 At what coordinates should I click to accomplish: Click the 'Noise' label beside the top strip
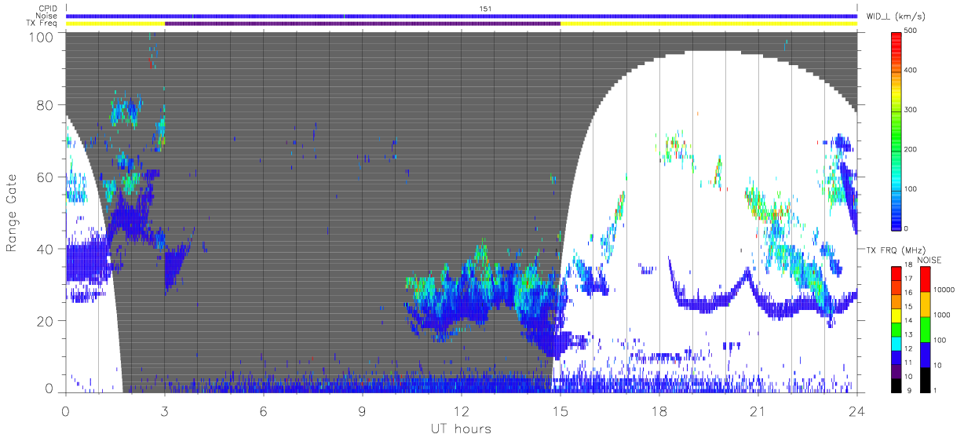click(48, 16)
